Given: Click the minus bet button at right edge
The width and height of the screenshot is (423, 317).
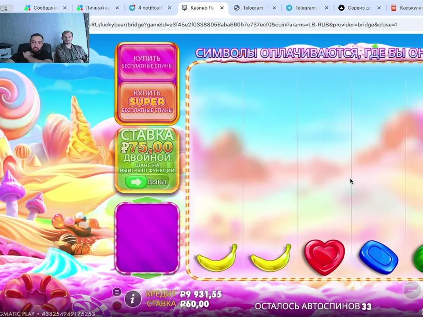Looking at the screenshot, I should (413, 290).
